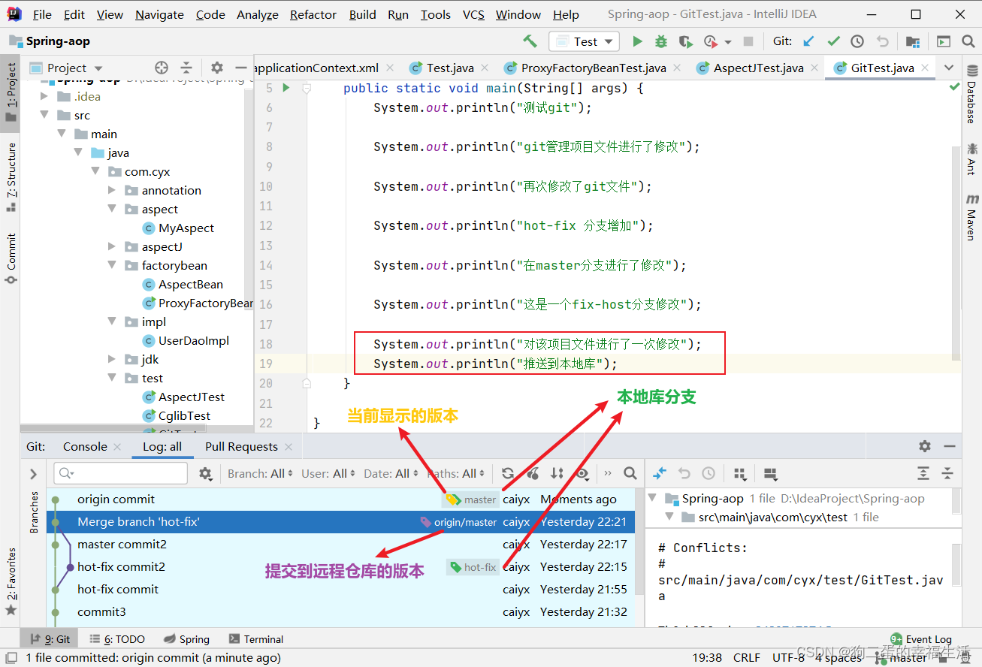Viewport: 982px width, 667px height.
Task: Click the gray stop button in toolbar
Action: 748,41
